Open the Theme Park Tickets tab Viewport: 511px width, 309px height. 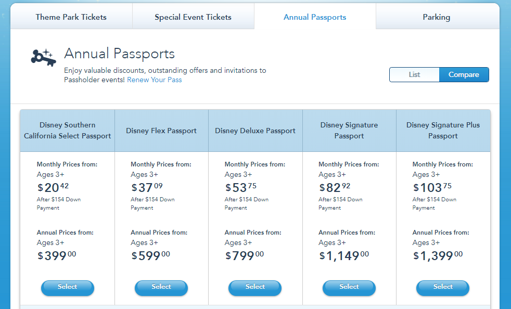tap(71, 17)
